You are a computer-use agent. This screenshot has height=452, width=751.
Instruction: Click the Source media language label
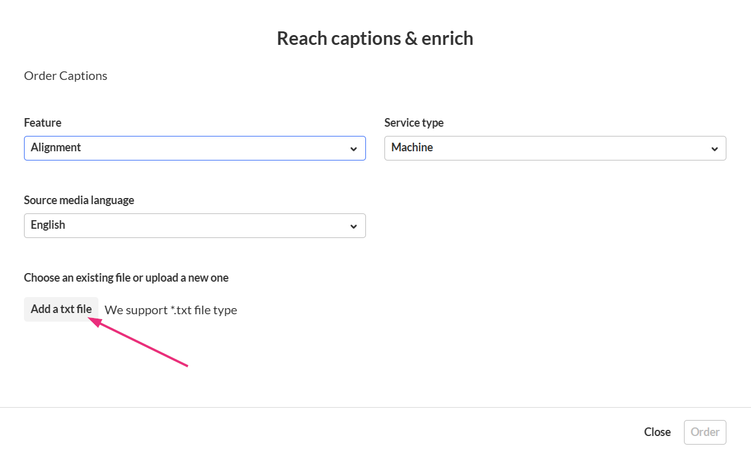pyautogui.click(x=79, y=200)
